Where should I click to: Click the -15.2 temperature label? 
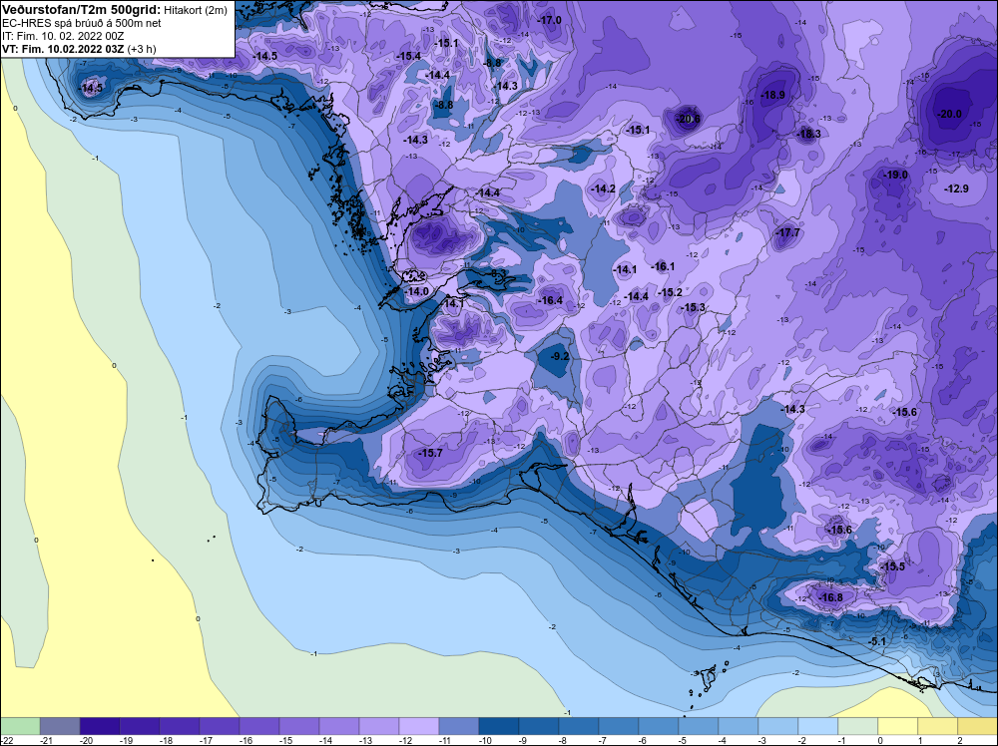[671, 292]
